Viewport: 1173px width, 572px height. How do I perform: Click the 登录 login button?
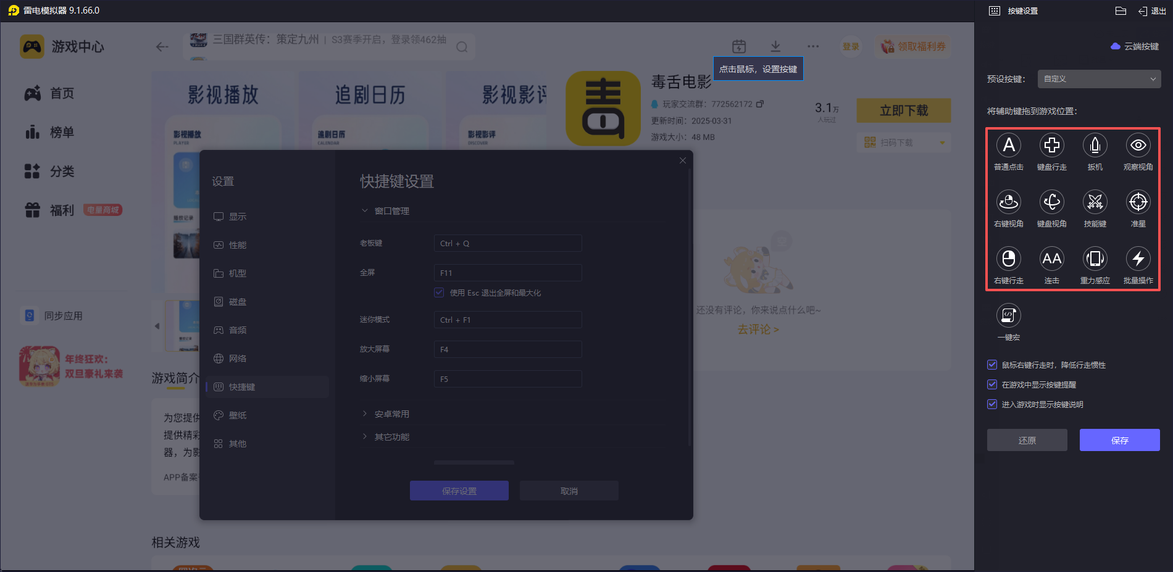(851, 46)
